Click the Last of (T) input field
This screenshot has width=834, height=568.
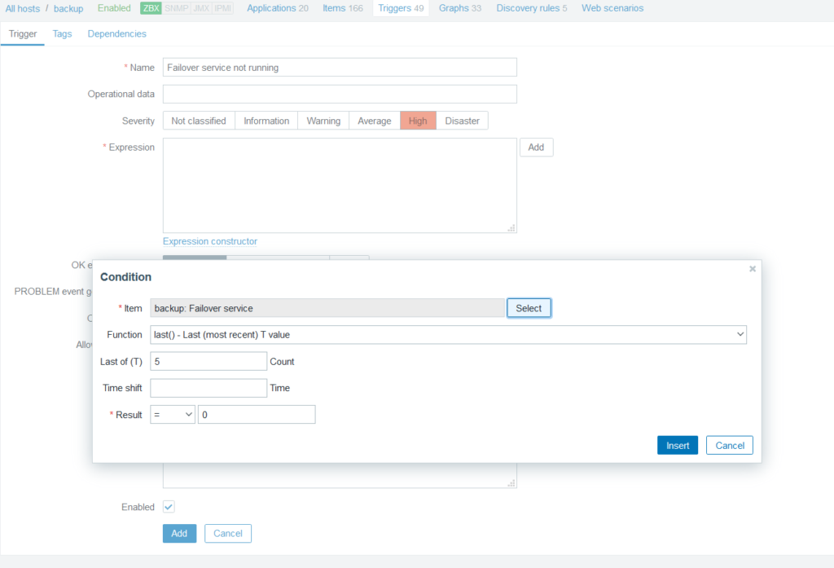(x=208, y=362)
